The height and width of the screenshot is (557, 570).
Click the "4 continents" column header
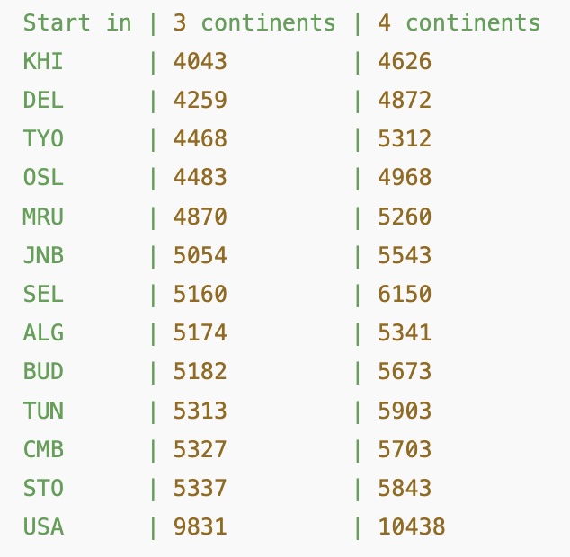pyautogui.click(x=459, y=23)
